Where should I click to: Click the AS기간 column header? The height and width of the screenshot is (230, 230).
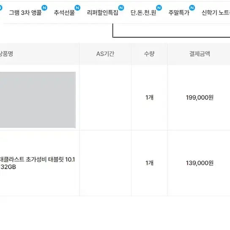105,54
